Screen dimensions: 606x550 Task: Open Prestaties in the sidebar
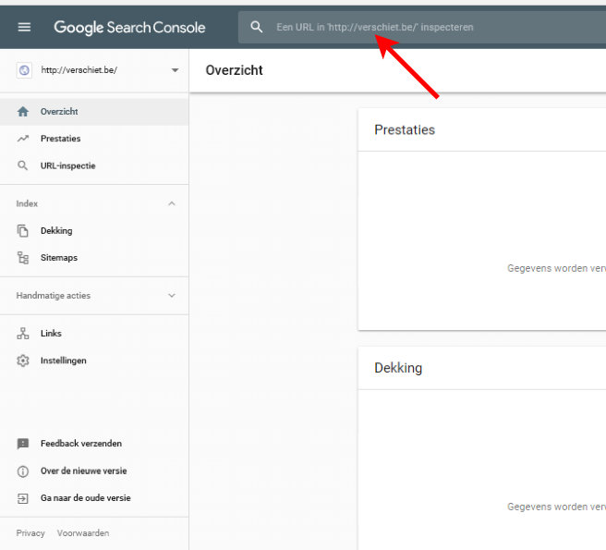pyautogui.click(x=94, y=139)
